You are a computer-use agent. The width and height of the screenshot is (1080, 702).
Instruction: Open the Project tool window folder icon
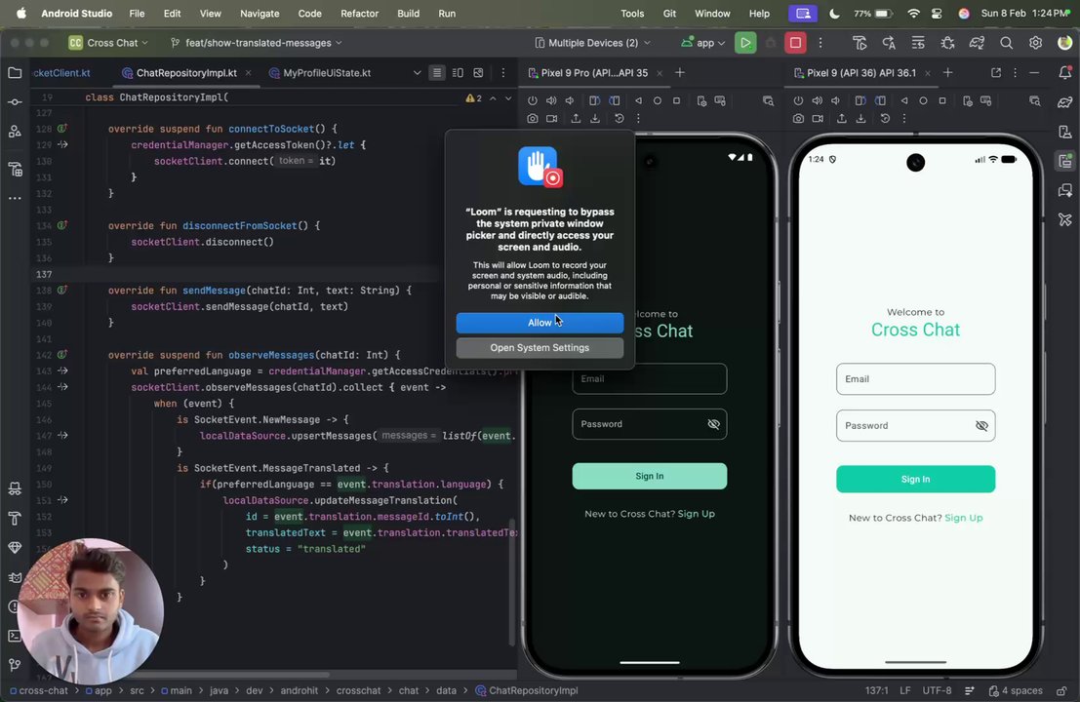pos(15,73)
